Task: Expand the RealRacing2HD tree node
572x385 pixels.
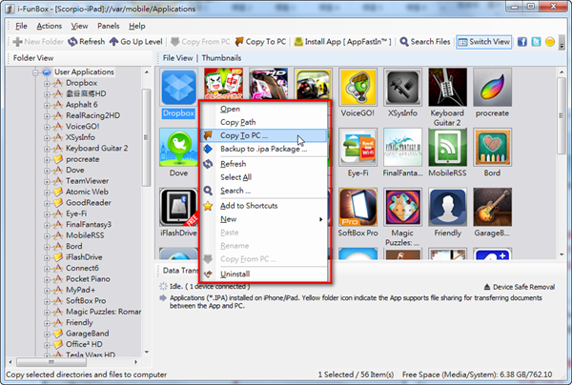Action: (47, 116)
